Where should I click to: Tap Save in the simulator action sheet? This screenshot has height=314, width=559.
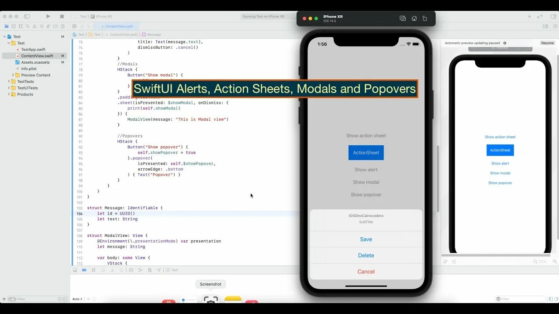(366, 239)
